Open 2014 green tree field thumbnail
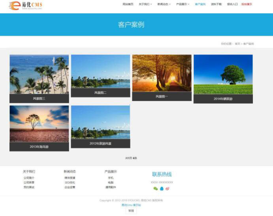 [x=223, y=74]
